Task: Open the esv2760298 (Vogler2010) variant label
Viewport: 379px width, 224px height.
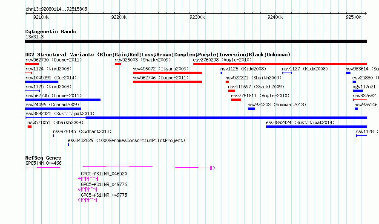Action: [x=222, y=60]
